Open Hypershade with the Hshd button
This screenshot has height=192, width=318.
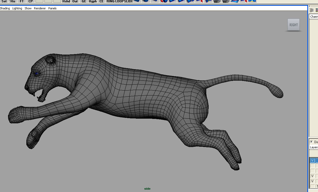pos(66,1)
